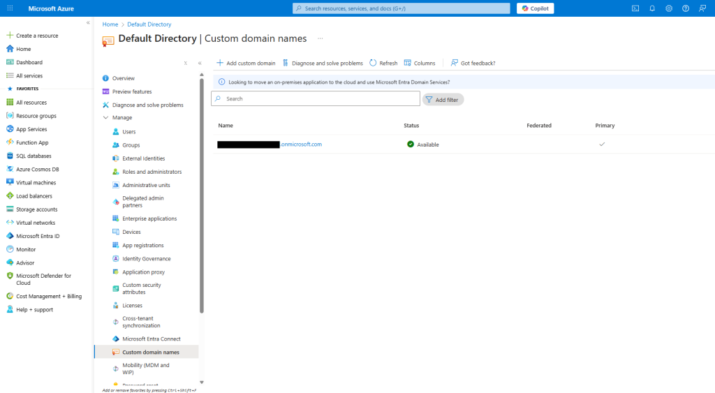Click the Home breadcrumb link
Screen dimensions: 715x393
pyautogui.click(x=110, y=24)
